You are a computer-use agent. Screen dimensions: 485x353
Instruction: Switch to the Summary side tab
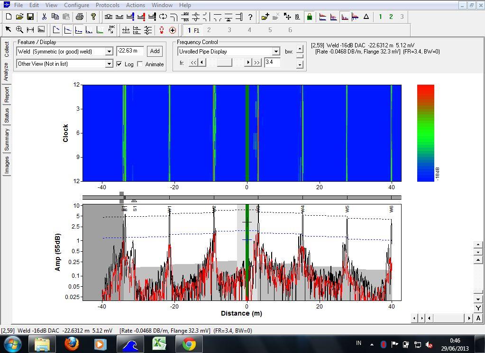(6, 140)
